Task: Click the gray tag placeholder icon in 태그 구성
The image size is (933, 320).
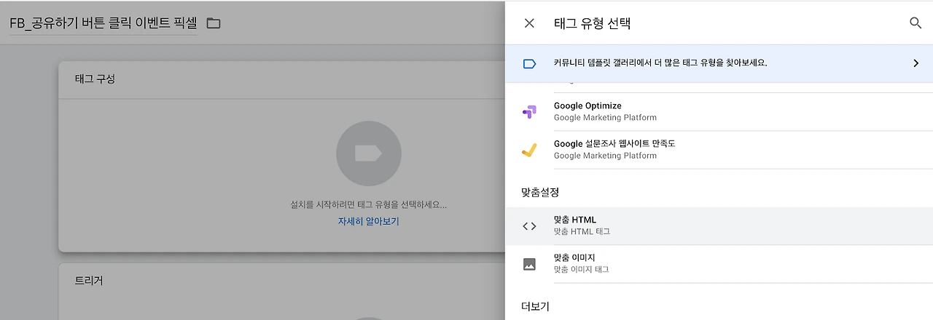Action: click(x=369, y=153)
